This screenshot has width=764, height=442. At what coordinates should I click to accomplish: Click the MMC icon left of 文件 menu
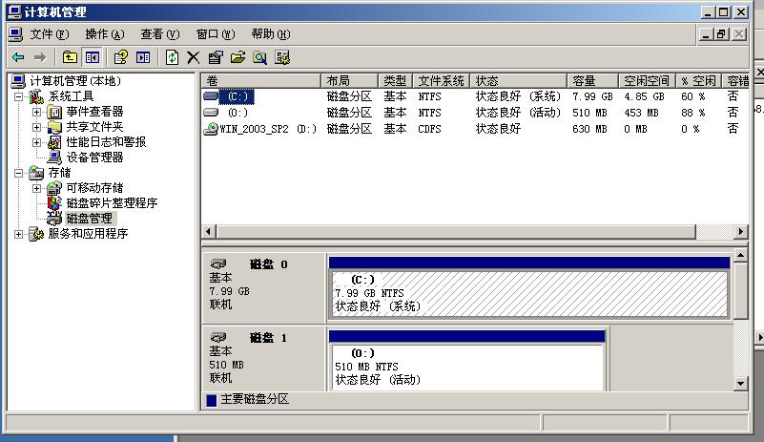coord(15,34)
